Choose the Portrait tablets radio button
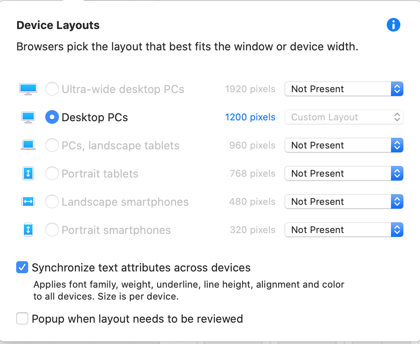 (x=52, y=173)
